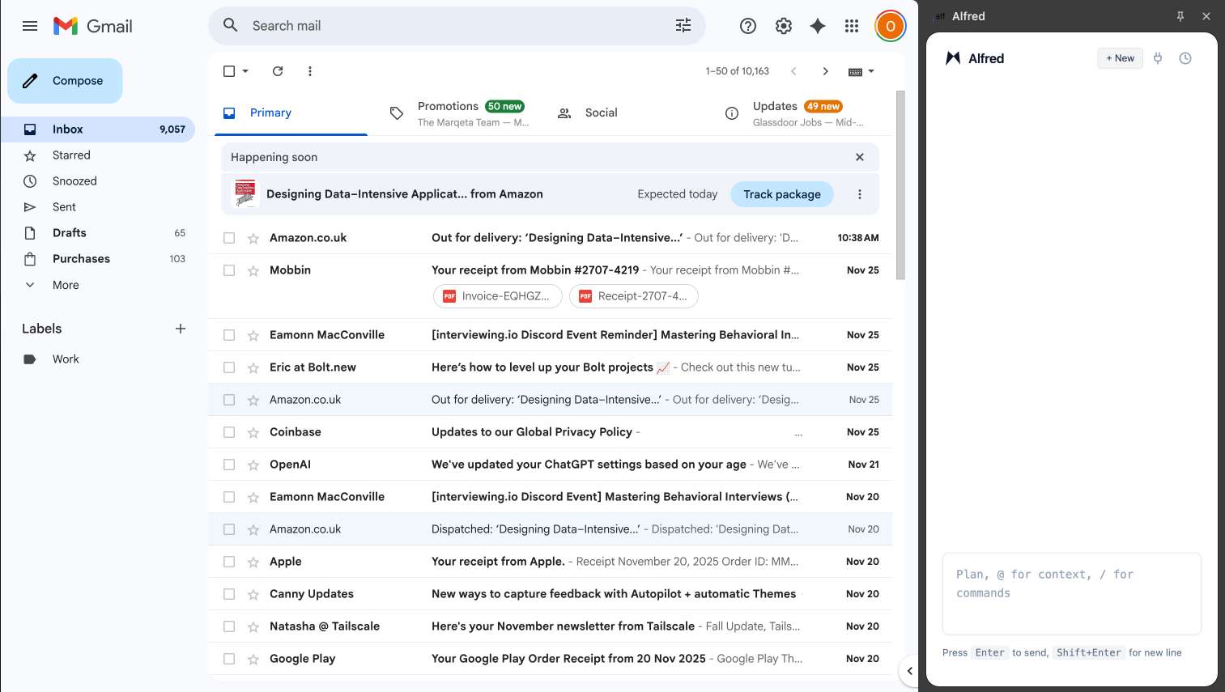
Task: Open the Google apps launcher grid
Action: click(x=851, y=25)
